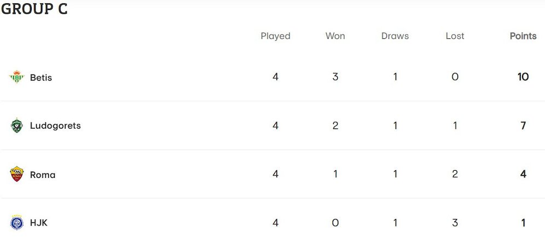The image size is (545, 237).
Task: Click the HJK club crest icon
Action: (17, 223)
